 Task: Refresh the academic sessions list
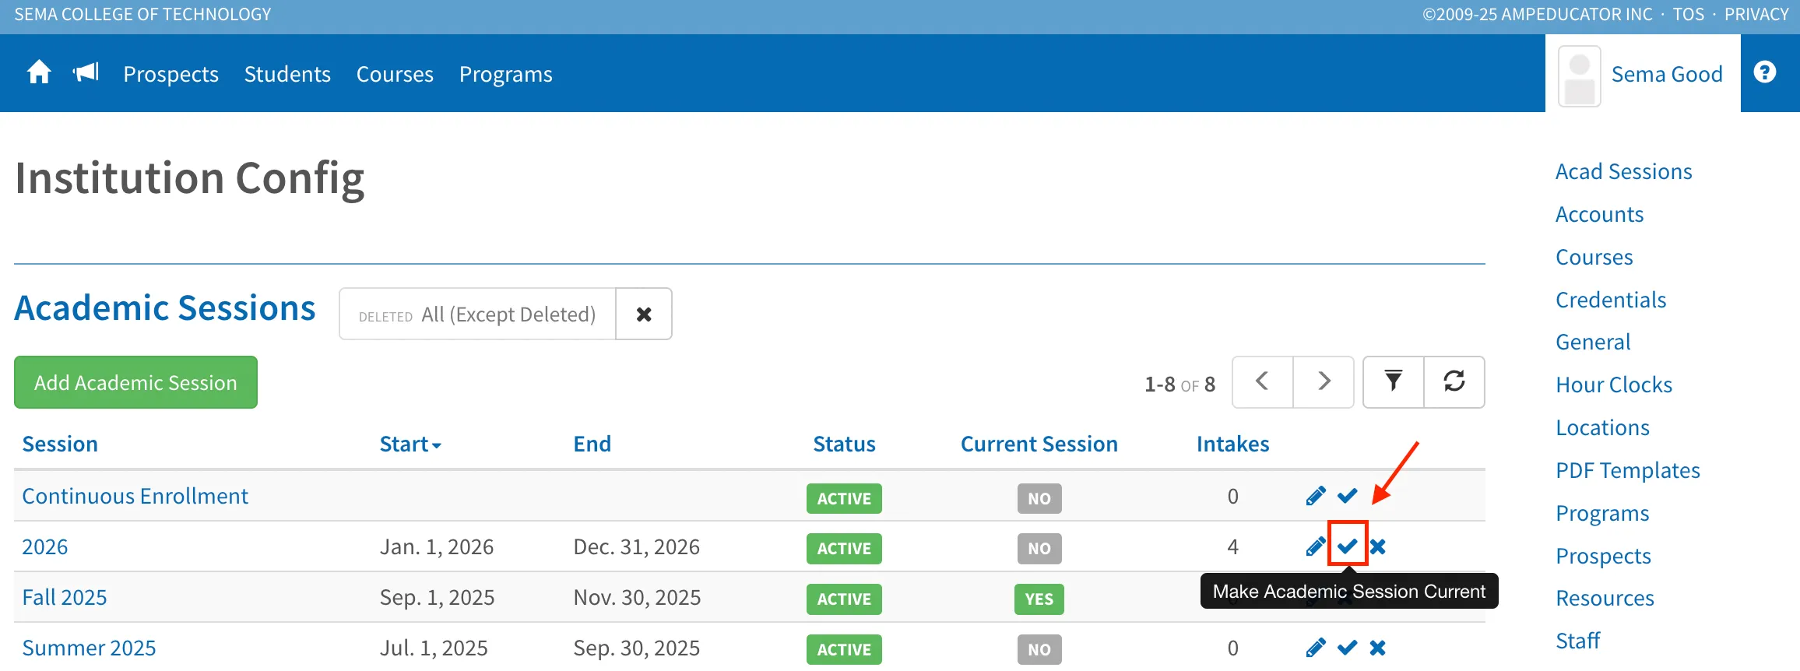click(x=1454, y=381)
